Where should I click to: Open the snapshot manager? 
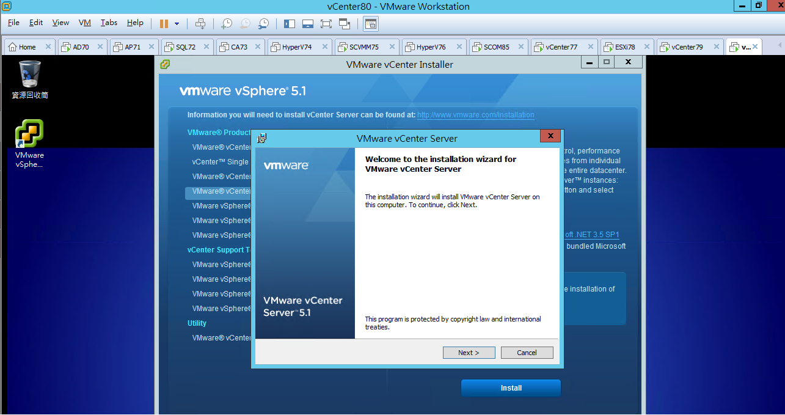(263, 23)
